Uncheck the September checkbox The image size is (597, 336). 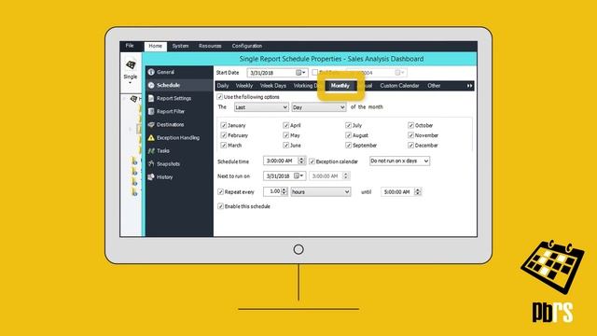pyautogui.click(x=348, y=146)
